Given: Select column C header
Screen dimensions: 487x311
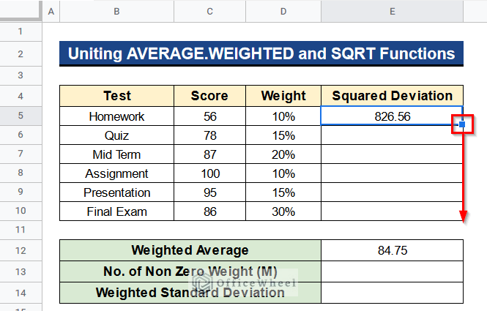Looking at the screenshot, I should coord(210,12).
